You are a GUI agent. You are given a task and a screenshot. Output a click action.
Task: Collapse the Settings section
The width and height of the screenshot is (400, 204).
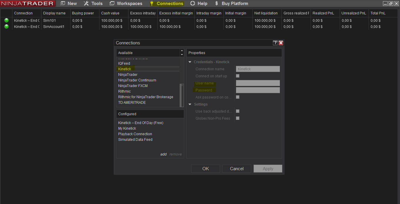pyautogui.click(x=190, y=104)
